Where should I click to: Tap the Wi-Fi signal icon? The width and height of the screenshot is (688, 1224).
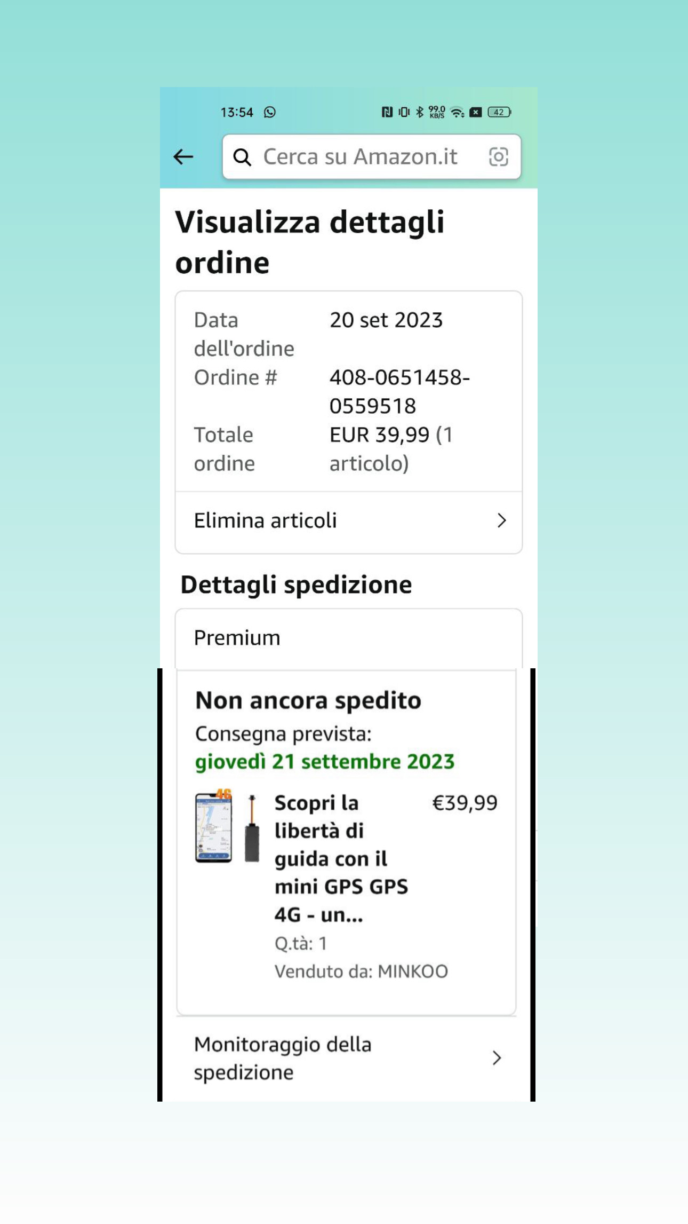(457, 112)
